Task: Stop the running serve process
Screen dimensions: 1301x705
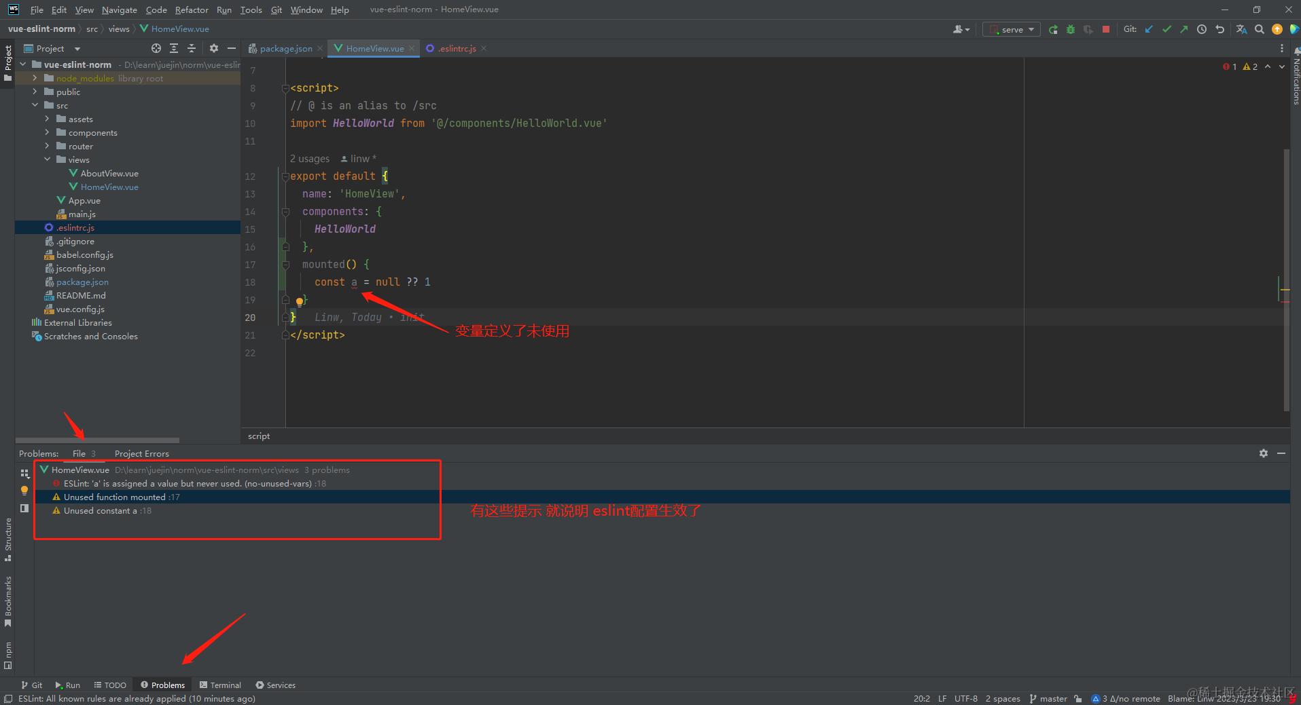Action: pyautogui.click(x=1106, y=29)
